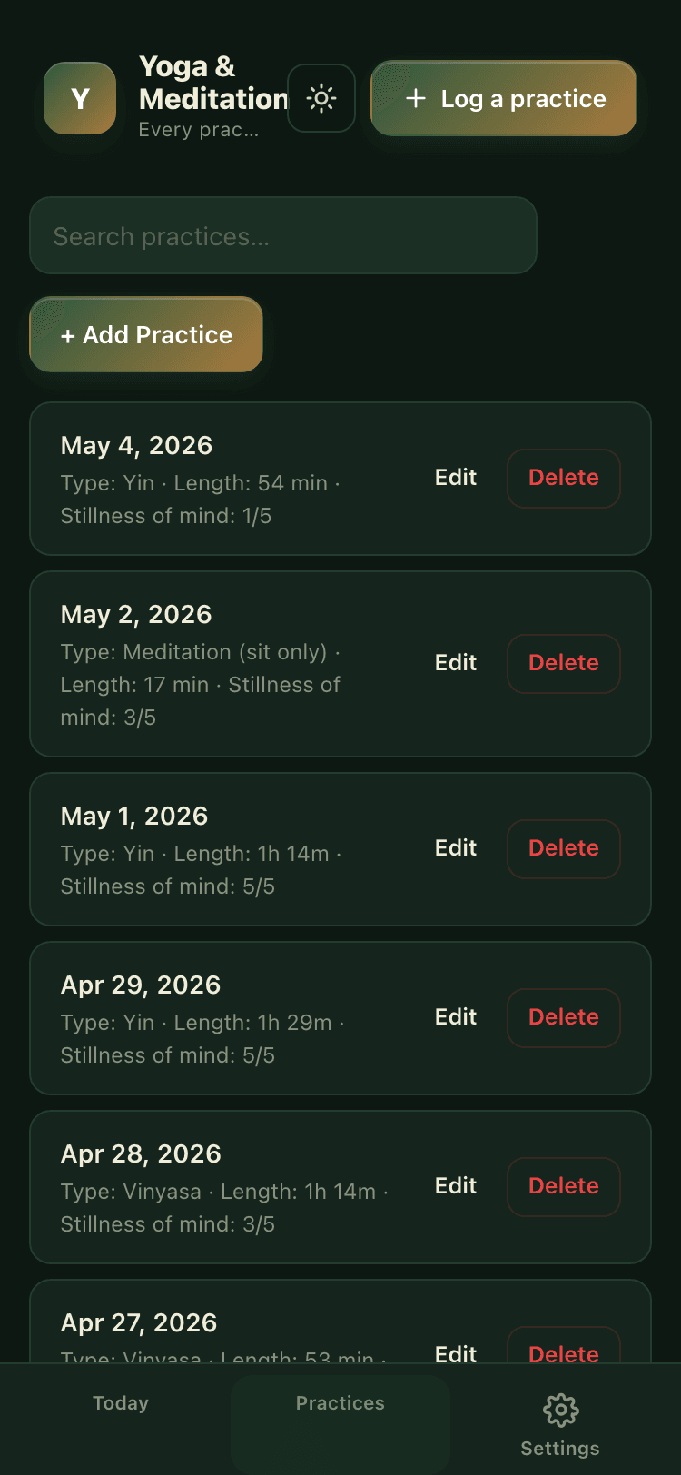Click the Y app logo avatar

(80, 98)
